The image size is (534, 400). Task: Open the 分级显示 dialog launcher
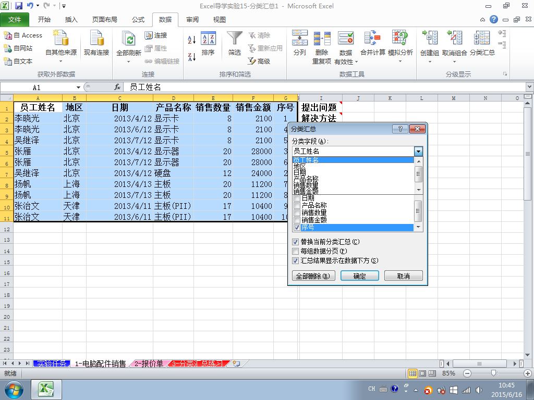tap(505, 74)
